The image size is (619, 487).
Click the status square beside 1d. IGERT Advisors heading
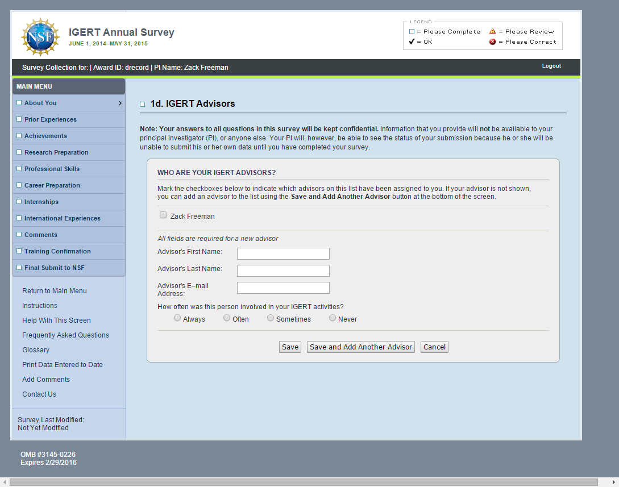click(x=142, y=105)
